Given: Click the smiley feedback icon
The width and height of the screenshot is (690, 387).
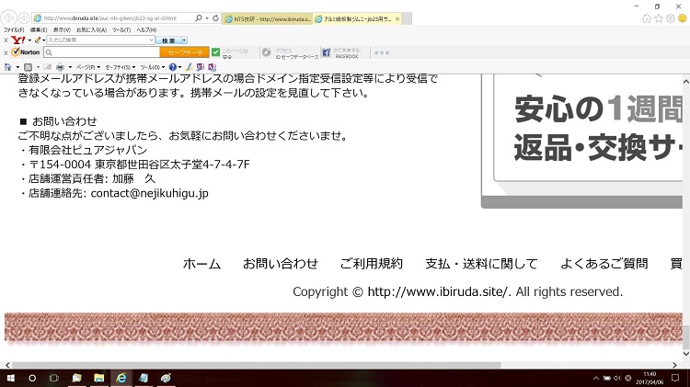Looking at the screenshot, I should tap(683, 17).
